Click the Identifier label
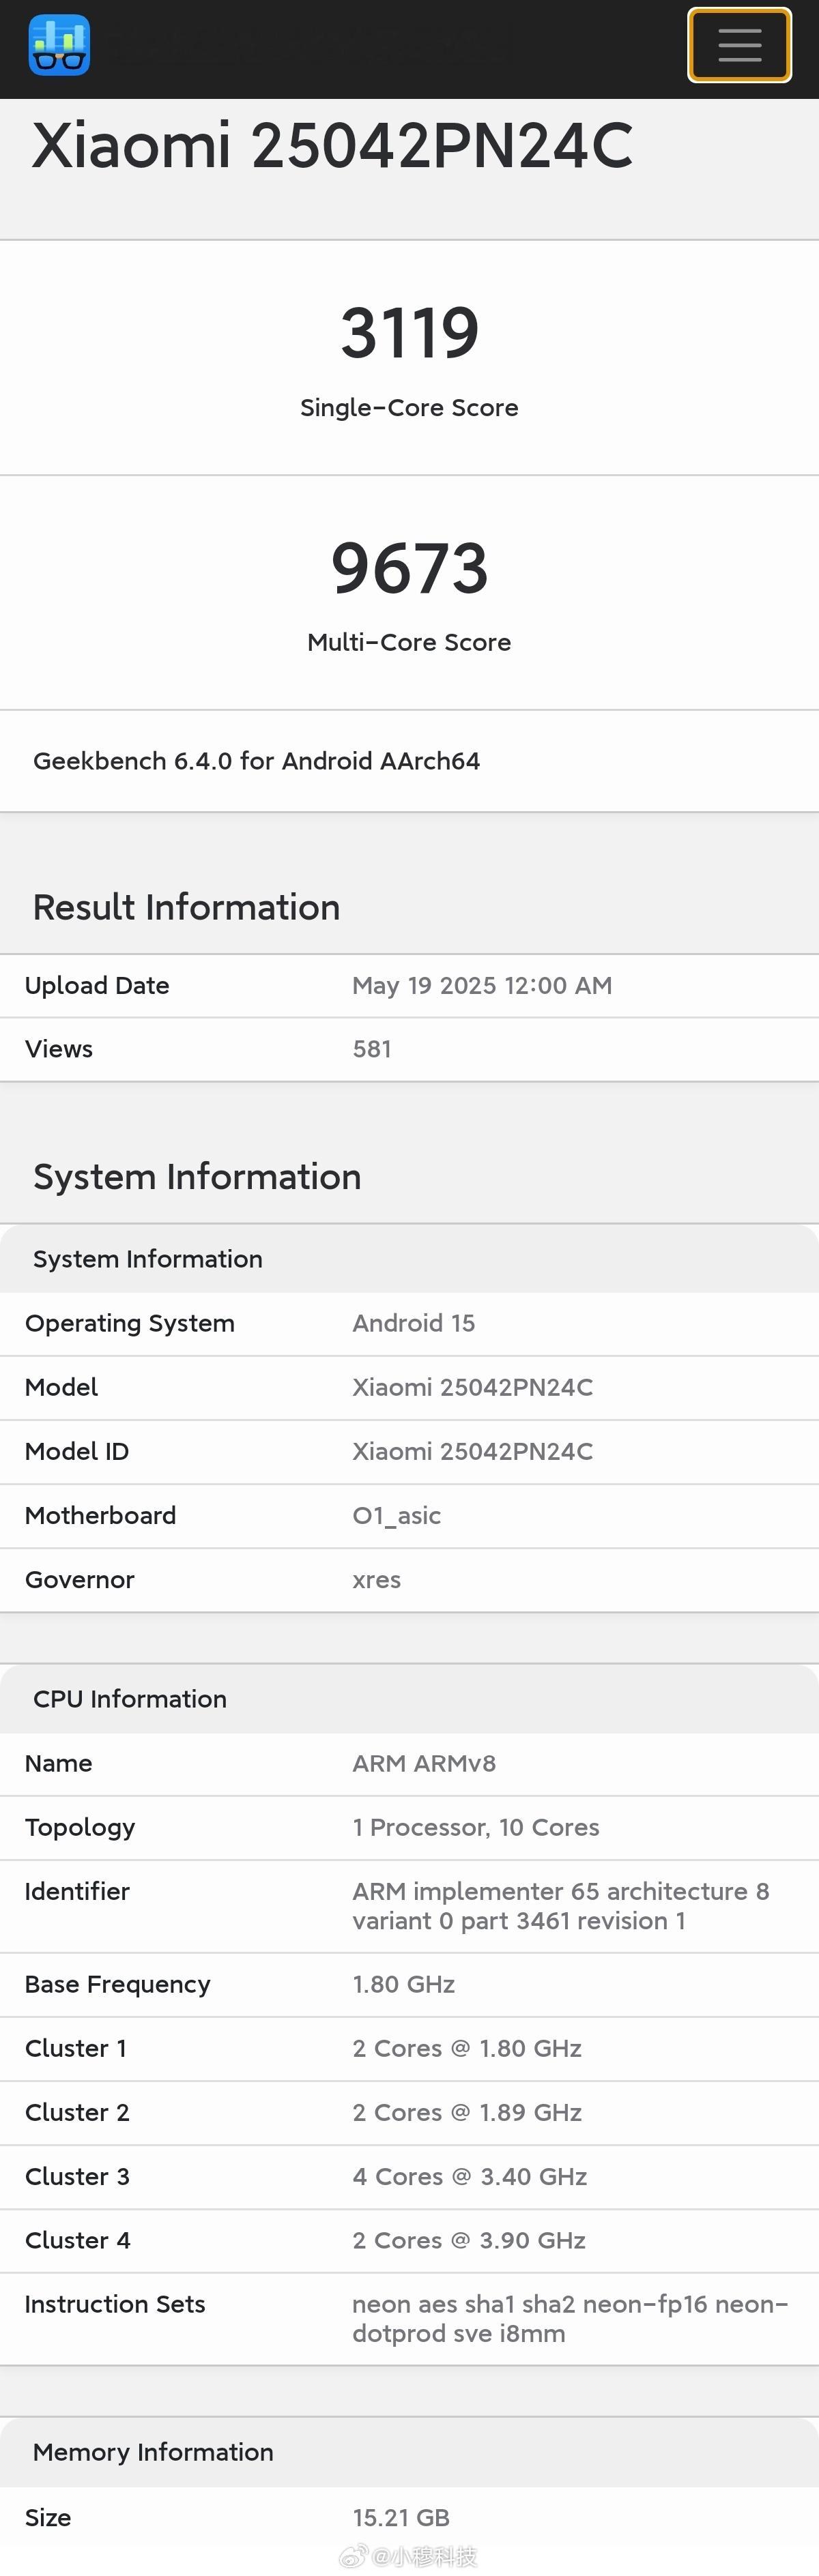This screenshot has height=2576, width=819. (77, 1891)
